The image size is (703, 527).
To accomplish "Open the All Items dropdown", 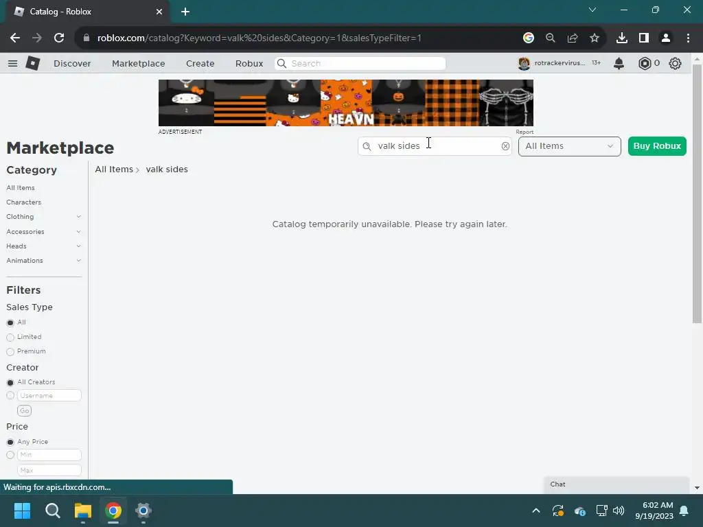I will tap(569, 146).
